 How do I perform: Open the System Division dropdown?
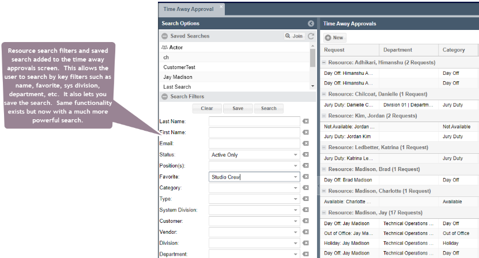[295, 210]
